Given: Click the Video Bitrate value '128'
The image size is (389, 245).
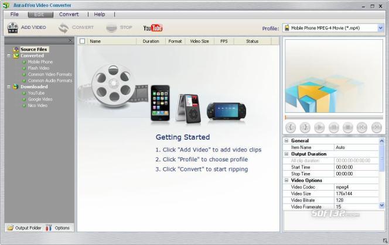Looking at the screenshot, I should tap(356, 200).
